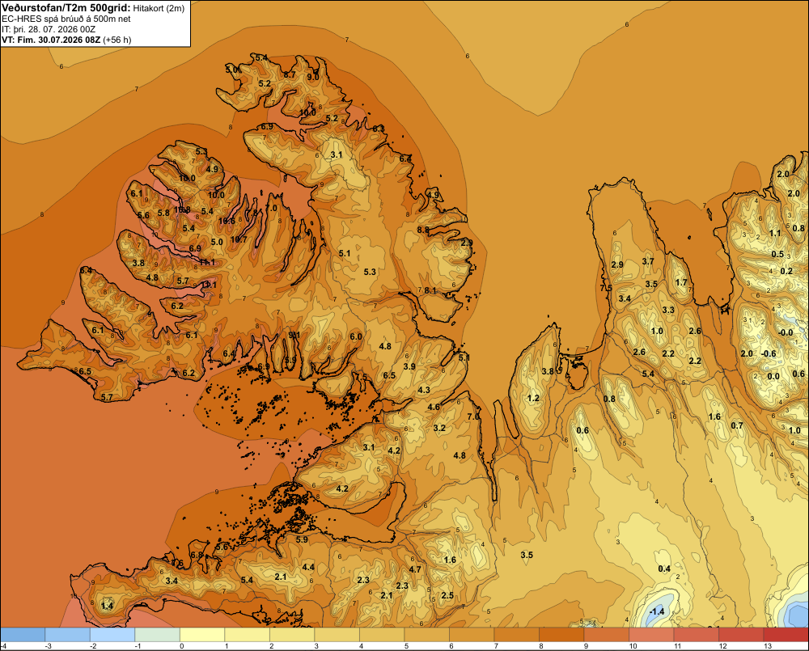
Task: Click the 4 degree yellow legend swatch
Action: tap(382, 634)
